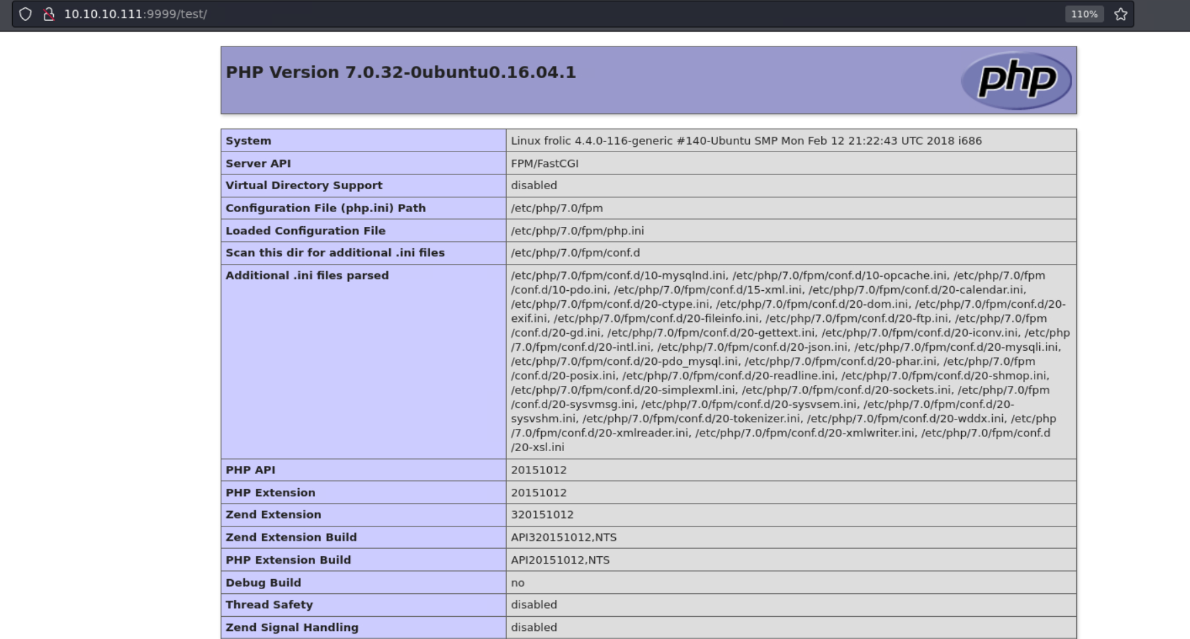Click the API20151012,NTS value
This screenshot has width=1190, height=639.
click(560, 560)
